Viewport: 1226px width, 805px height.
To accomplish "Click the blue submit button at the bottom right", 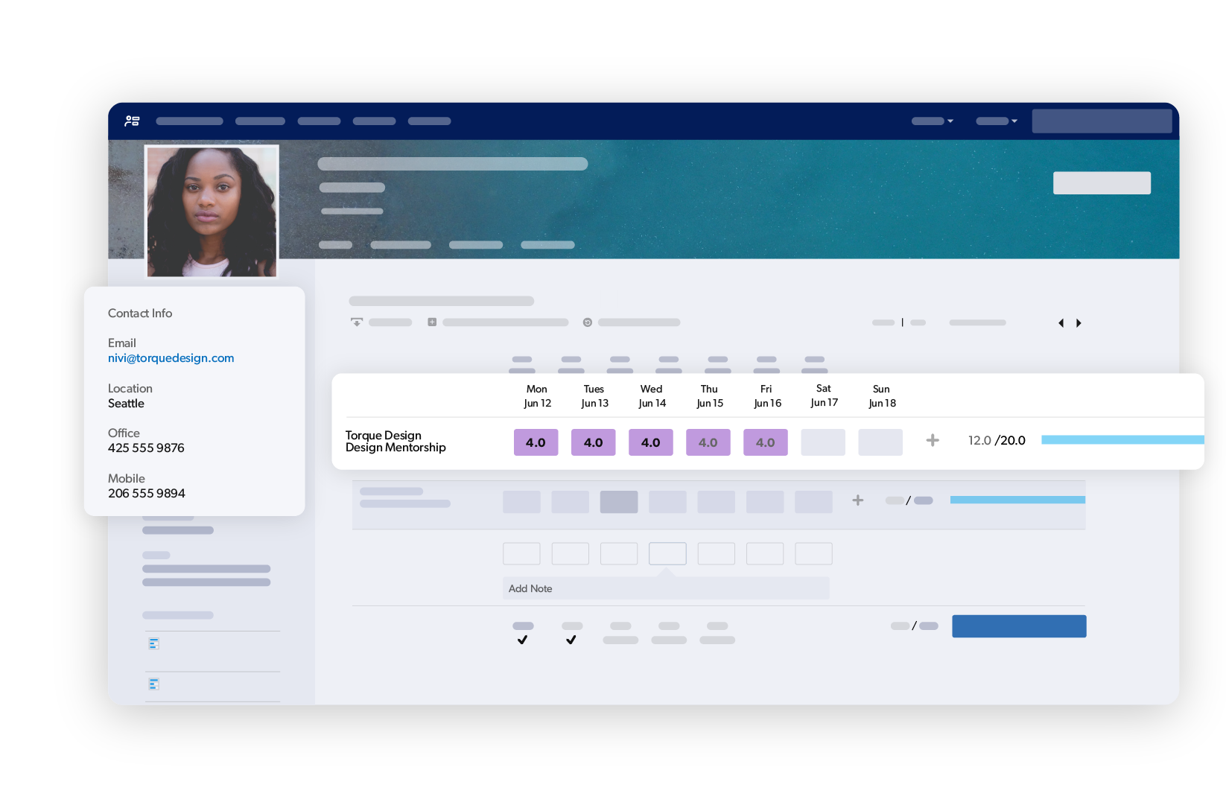I will pos(1019,626).
